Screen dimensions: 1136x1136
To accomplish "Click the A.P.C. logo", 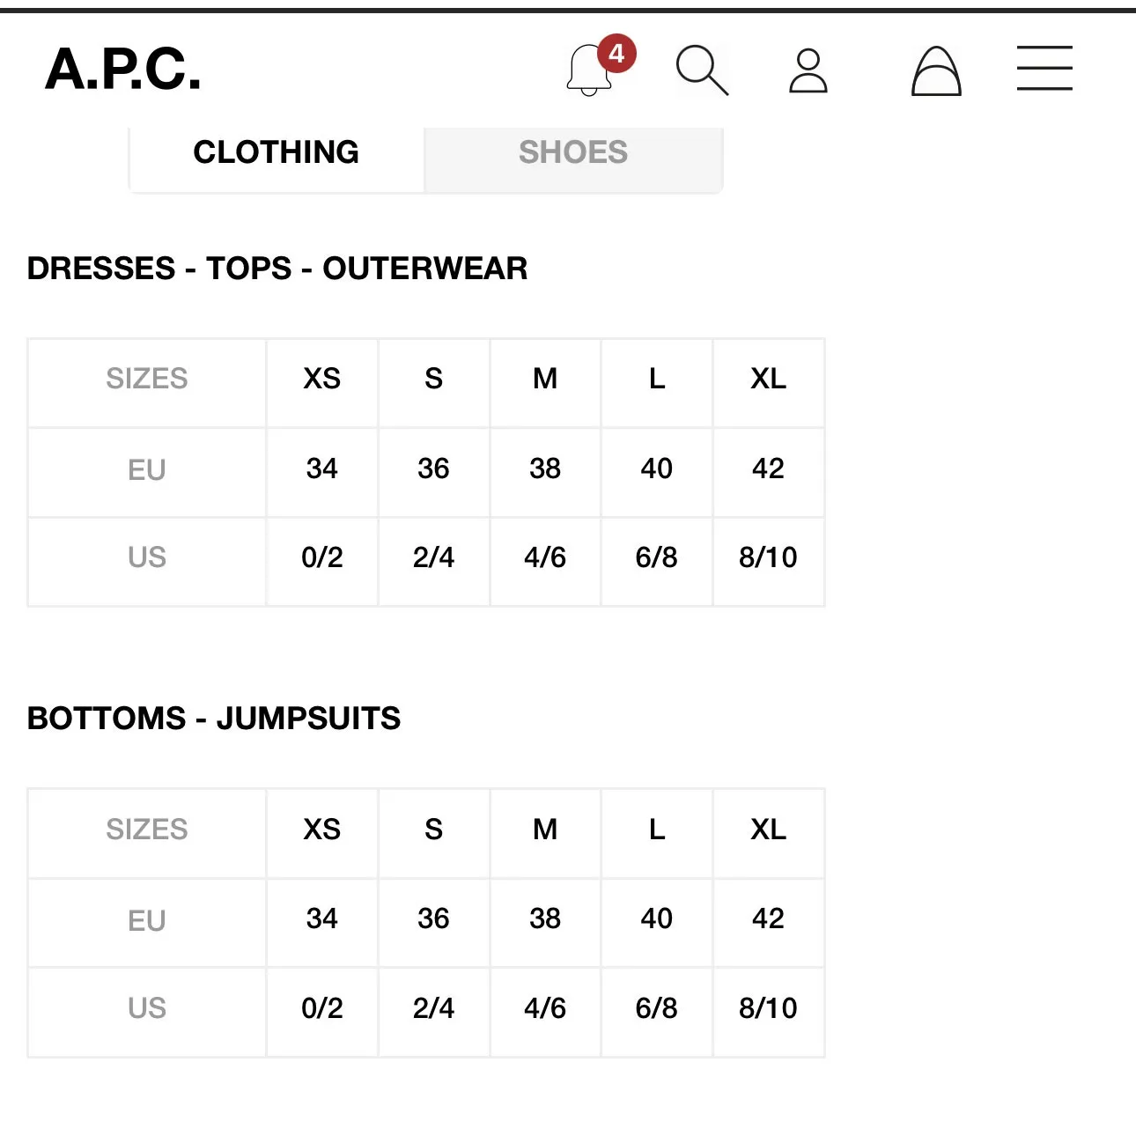I will 123,69.
